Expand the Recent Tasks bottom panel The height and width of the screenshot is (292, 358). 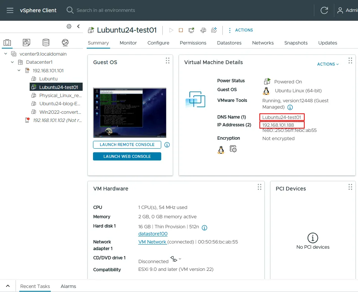(x=8, y=286)
